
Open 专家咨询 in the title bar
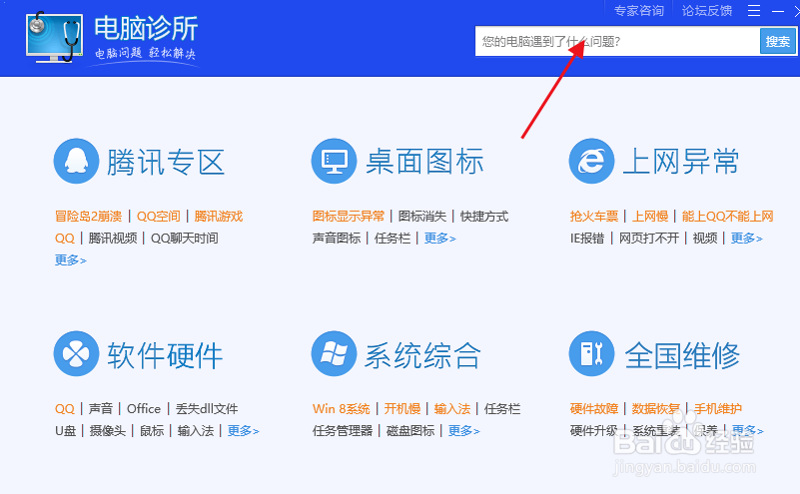point(639,11)
